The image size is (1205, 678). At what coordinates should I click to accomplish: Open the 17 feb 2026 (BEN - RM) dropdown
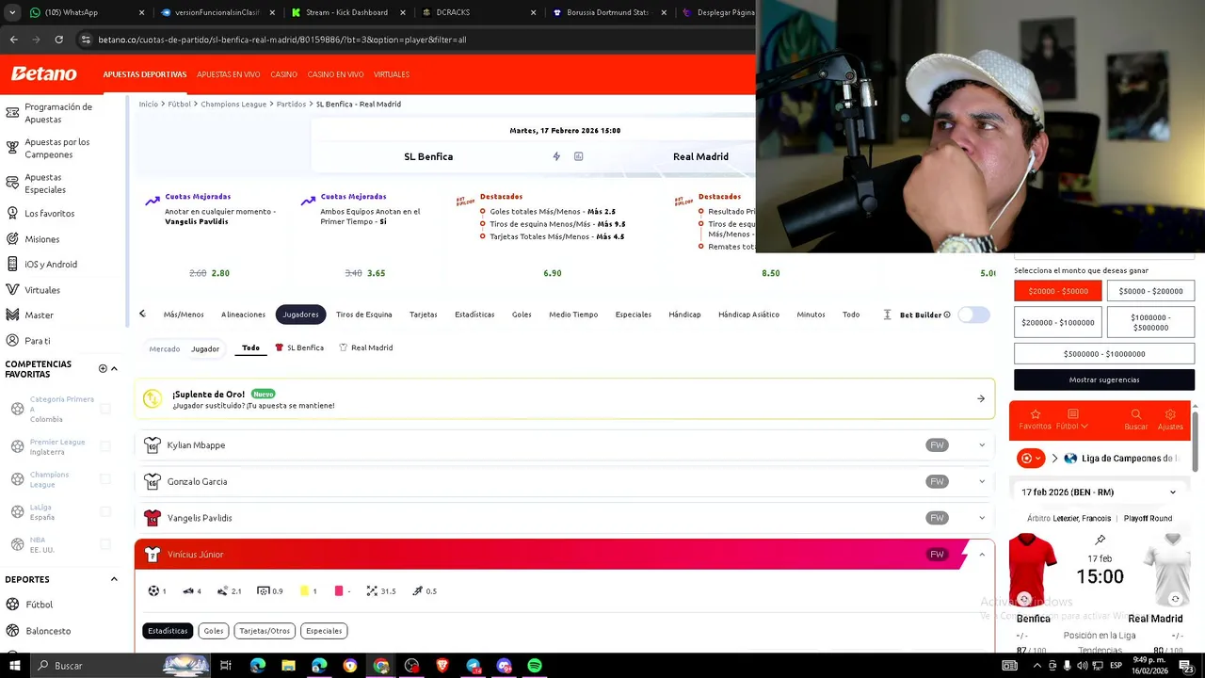pos(1099,492)
